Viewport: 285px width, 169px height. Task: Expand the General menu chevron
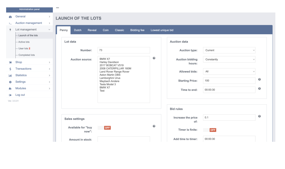click(49, 17)
